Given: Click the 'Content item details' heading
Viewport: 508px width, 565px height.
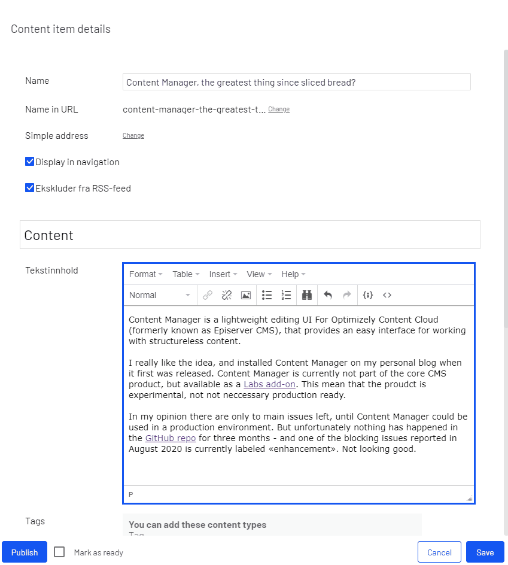Looking at the screenshot, I should click(x=60, y=29).
